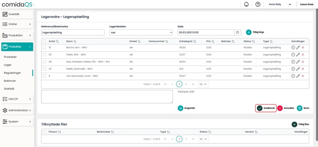The height and width of the screenshot is (147, 318).
Task: Expand the HACCP sidebar menu
Action: (17, 99)
